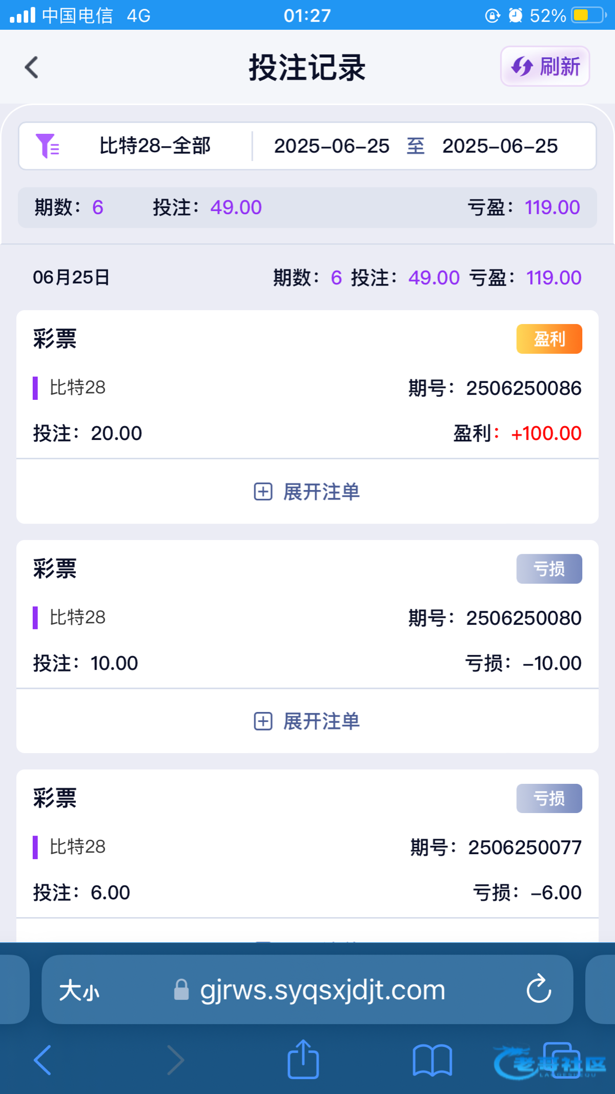Expand 展开注单 for issue 2506250086

tap(307, 492)
